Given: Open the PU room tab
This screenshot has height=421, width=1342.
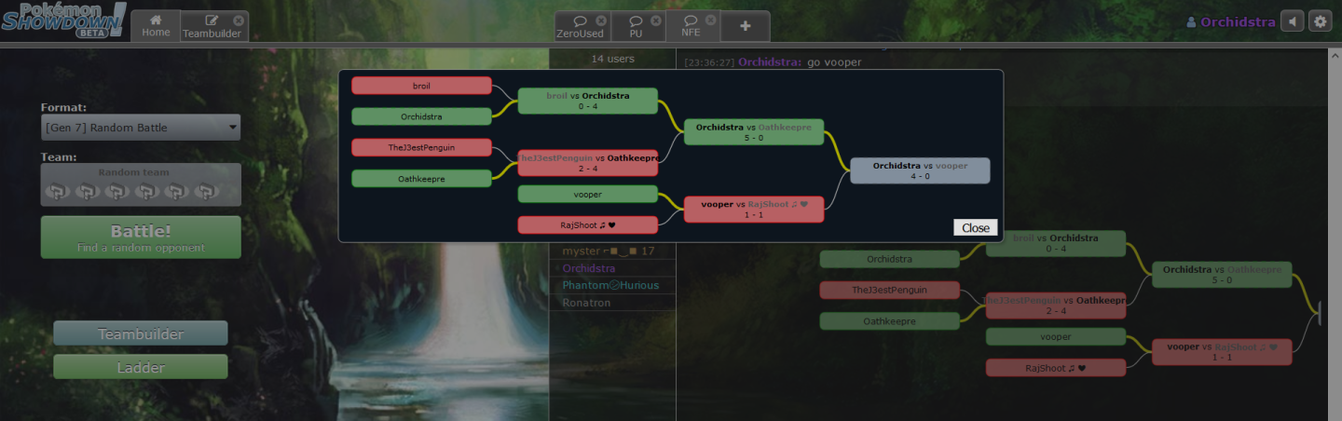Looking at the screenshot, I should tap(636, 26).
